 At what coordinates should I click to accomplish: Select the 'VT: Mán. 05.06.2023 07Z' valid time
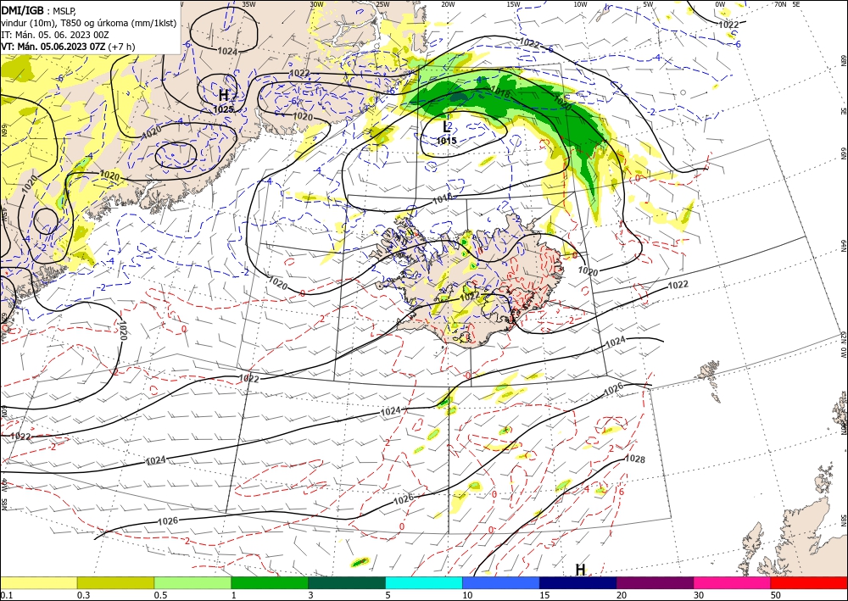[53, 47]
